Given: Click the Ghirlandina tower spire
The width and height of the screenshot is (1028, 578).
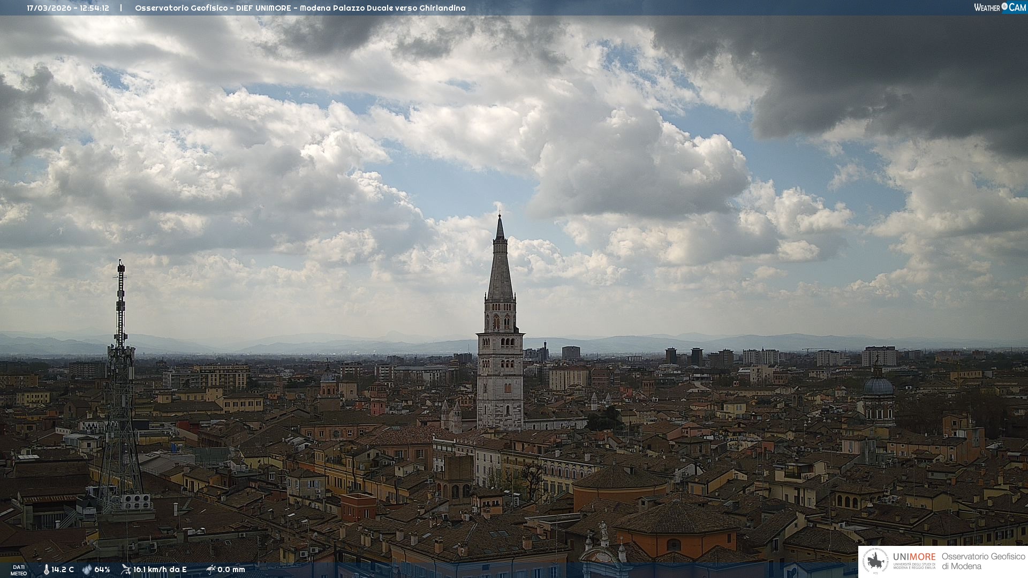Looking at the screenshot, I should pyautogui.click(x=500, y=268).
